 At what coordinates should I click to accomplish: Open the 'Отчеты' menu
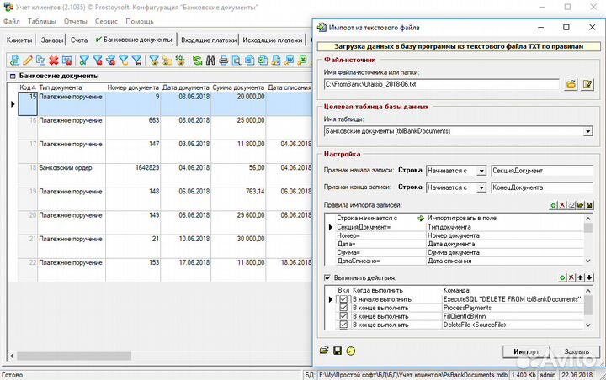point(75,21)
